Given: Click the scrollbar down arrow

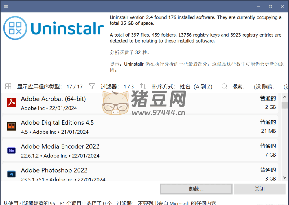Looking at the screenshot, I should point(285,177).
